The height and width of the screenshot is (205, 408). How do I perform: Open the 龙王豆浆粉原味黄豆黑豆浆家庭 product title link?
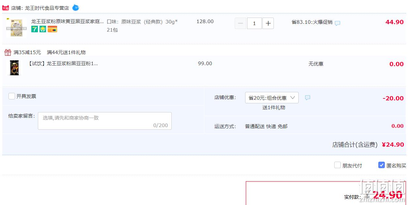(x=68, y=22)
